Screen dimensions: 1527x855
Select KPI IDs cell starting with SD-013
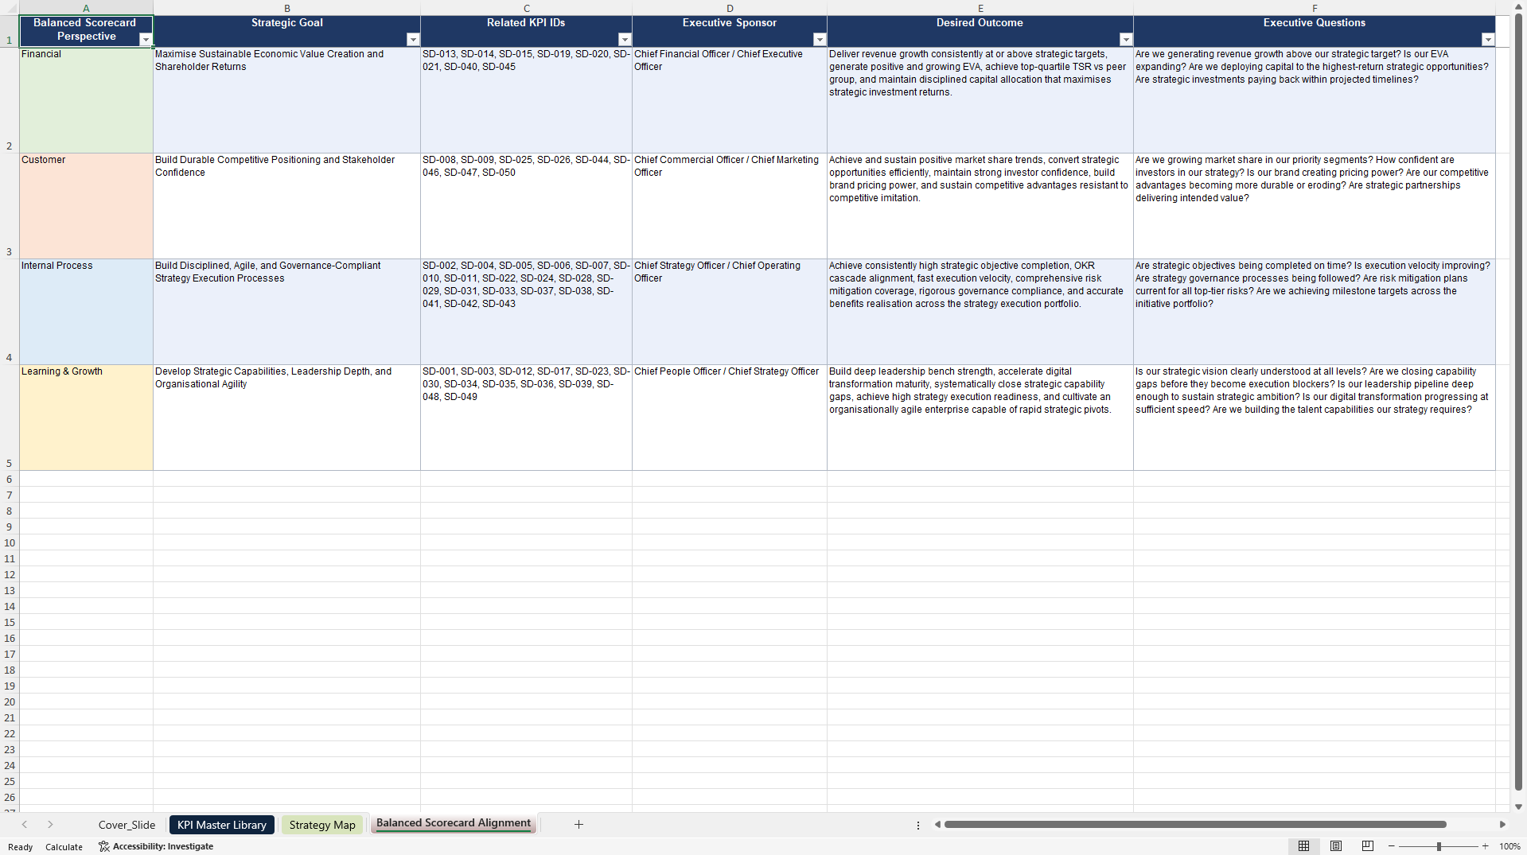(526, 100)
